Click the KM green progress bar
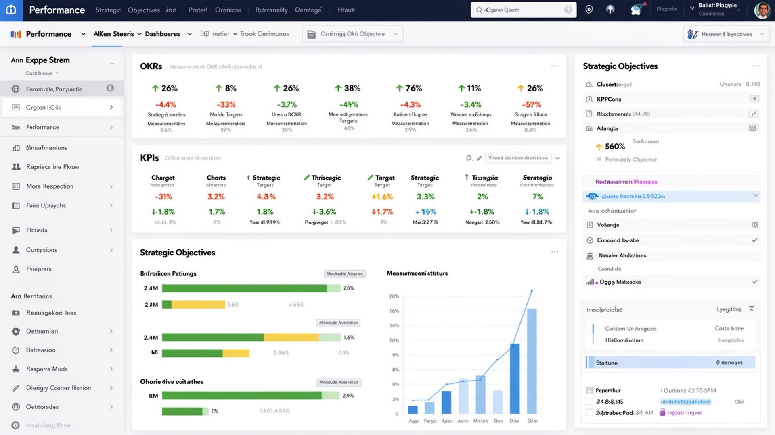This screenshot has height=435, width=775. (251, 396)
